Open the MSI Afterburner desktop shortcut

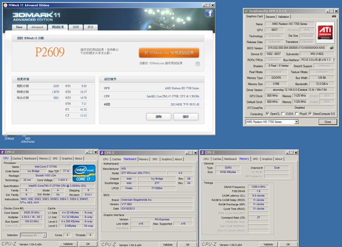pos(28,139)
